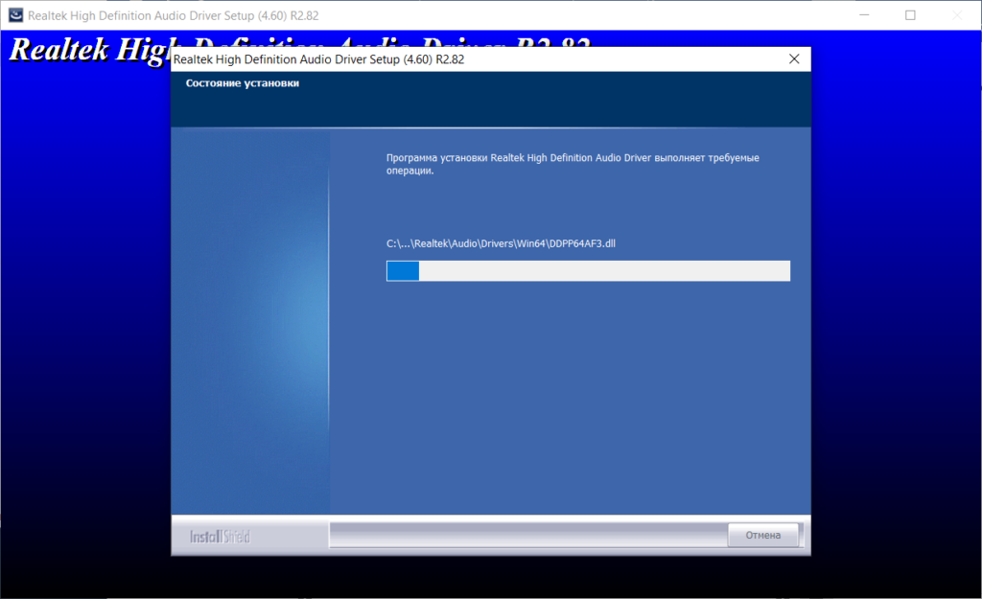The image size is (982, 599).
Task: Minimize the outer Realtek setup window
Action: (x=864, y=15)
